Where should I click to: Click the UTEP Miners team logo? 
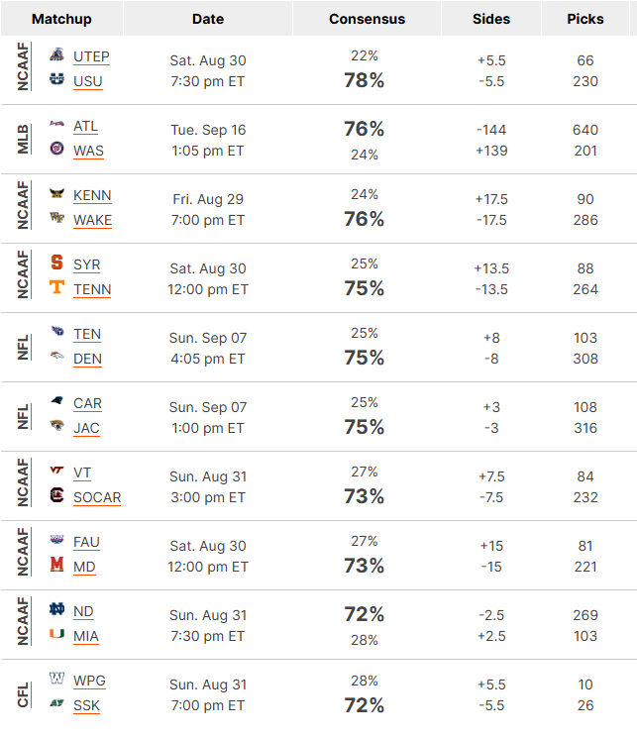pos(56,54)
